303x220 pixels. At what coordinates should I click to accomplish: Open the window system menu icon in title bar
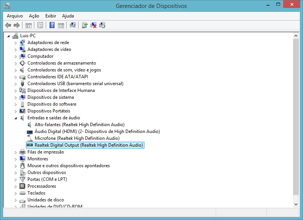7,6
